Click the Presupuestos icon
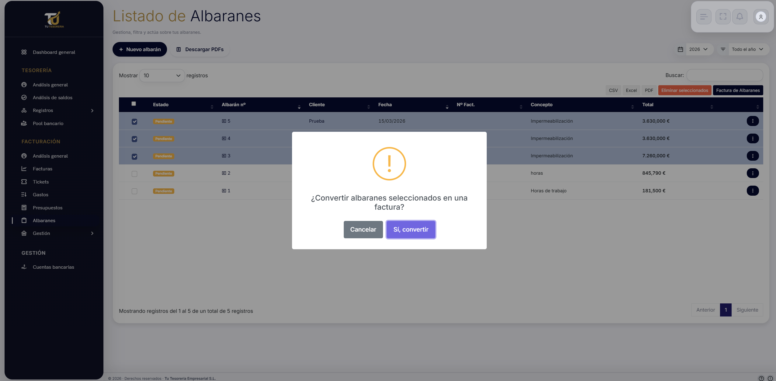Image resolution: width=776 pixels, height=381 pixels. [x=24, y=208]
